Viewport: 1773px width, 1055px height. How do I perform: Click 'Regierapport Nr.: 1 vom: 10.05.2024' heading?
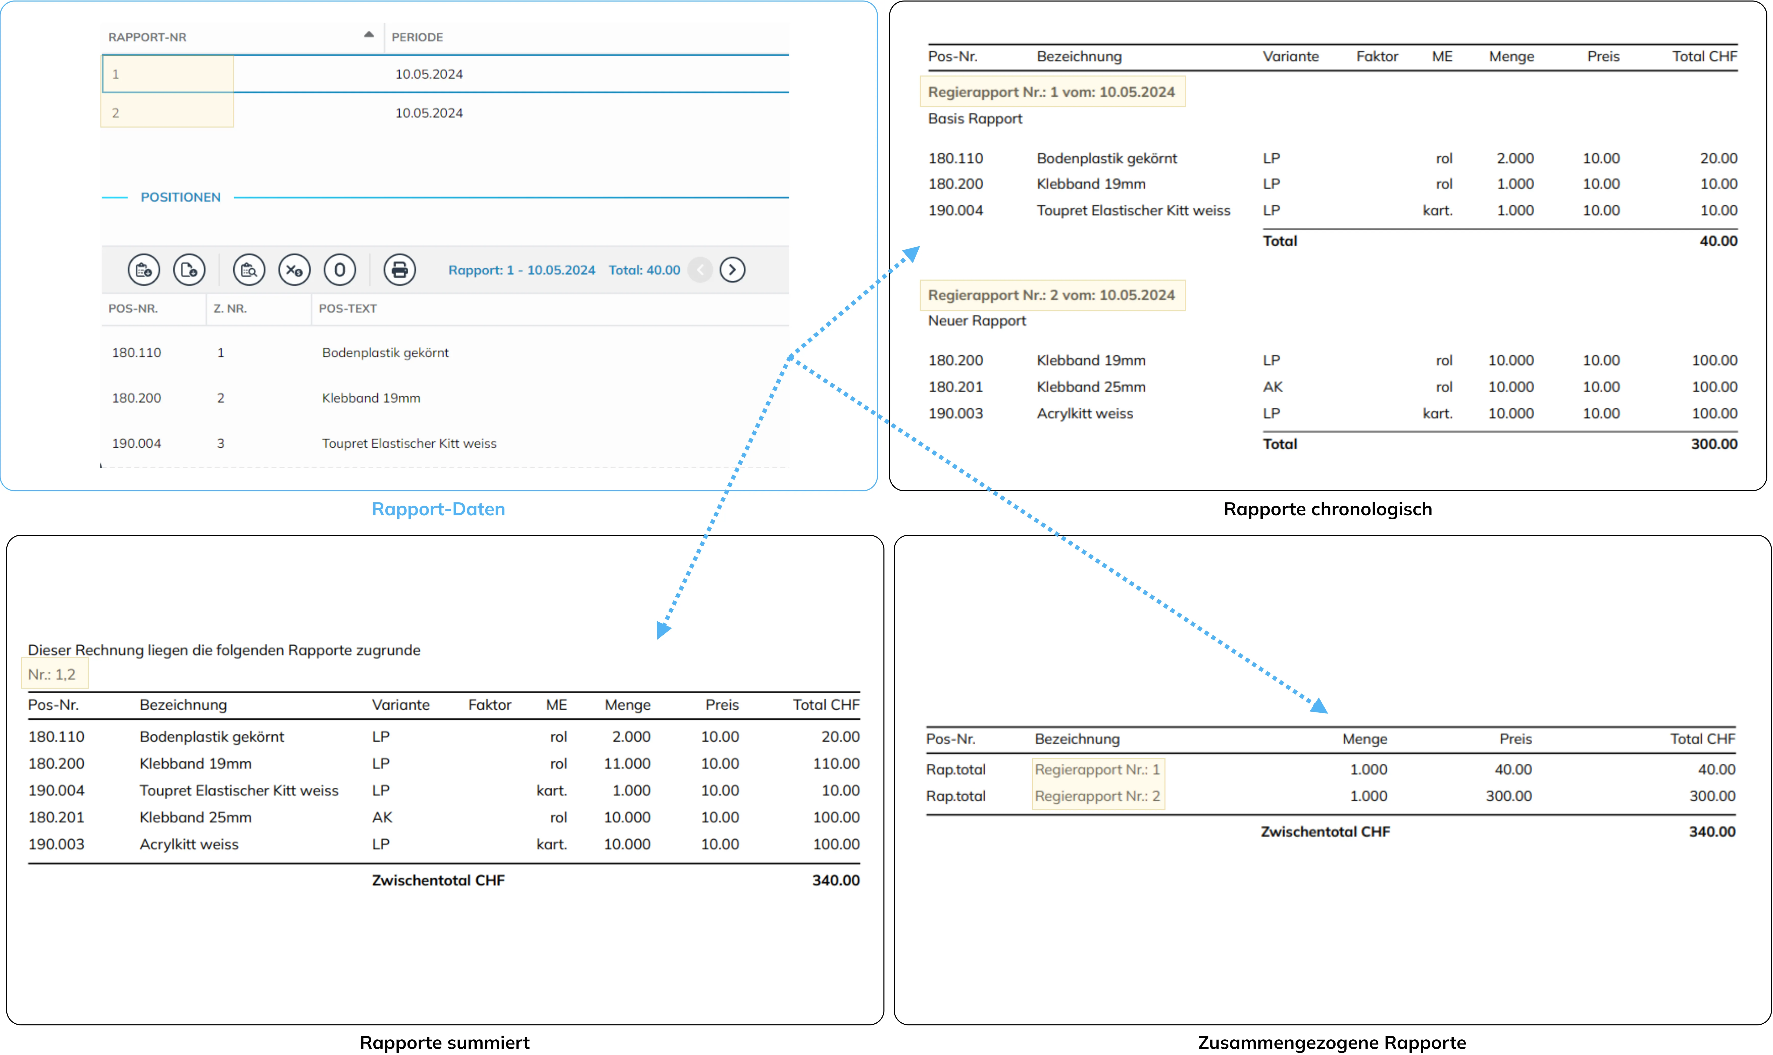click(1052, 92)
